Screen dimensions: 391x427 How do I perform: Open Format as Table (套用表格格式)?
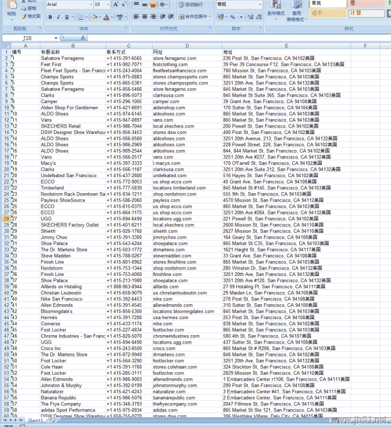(x=297, y=11)
